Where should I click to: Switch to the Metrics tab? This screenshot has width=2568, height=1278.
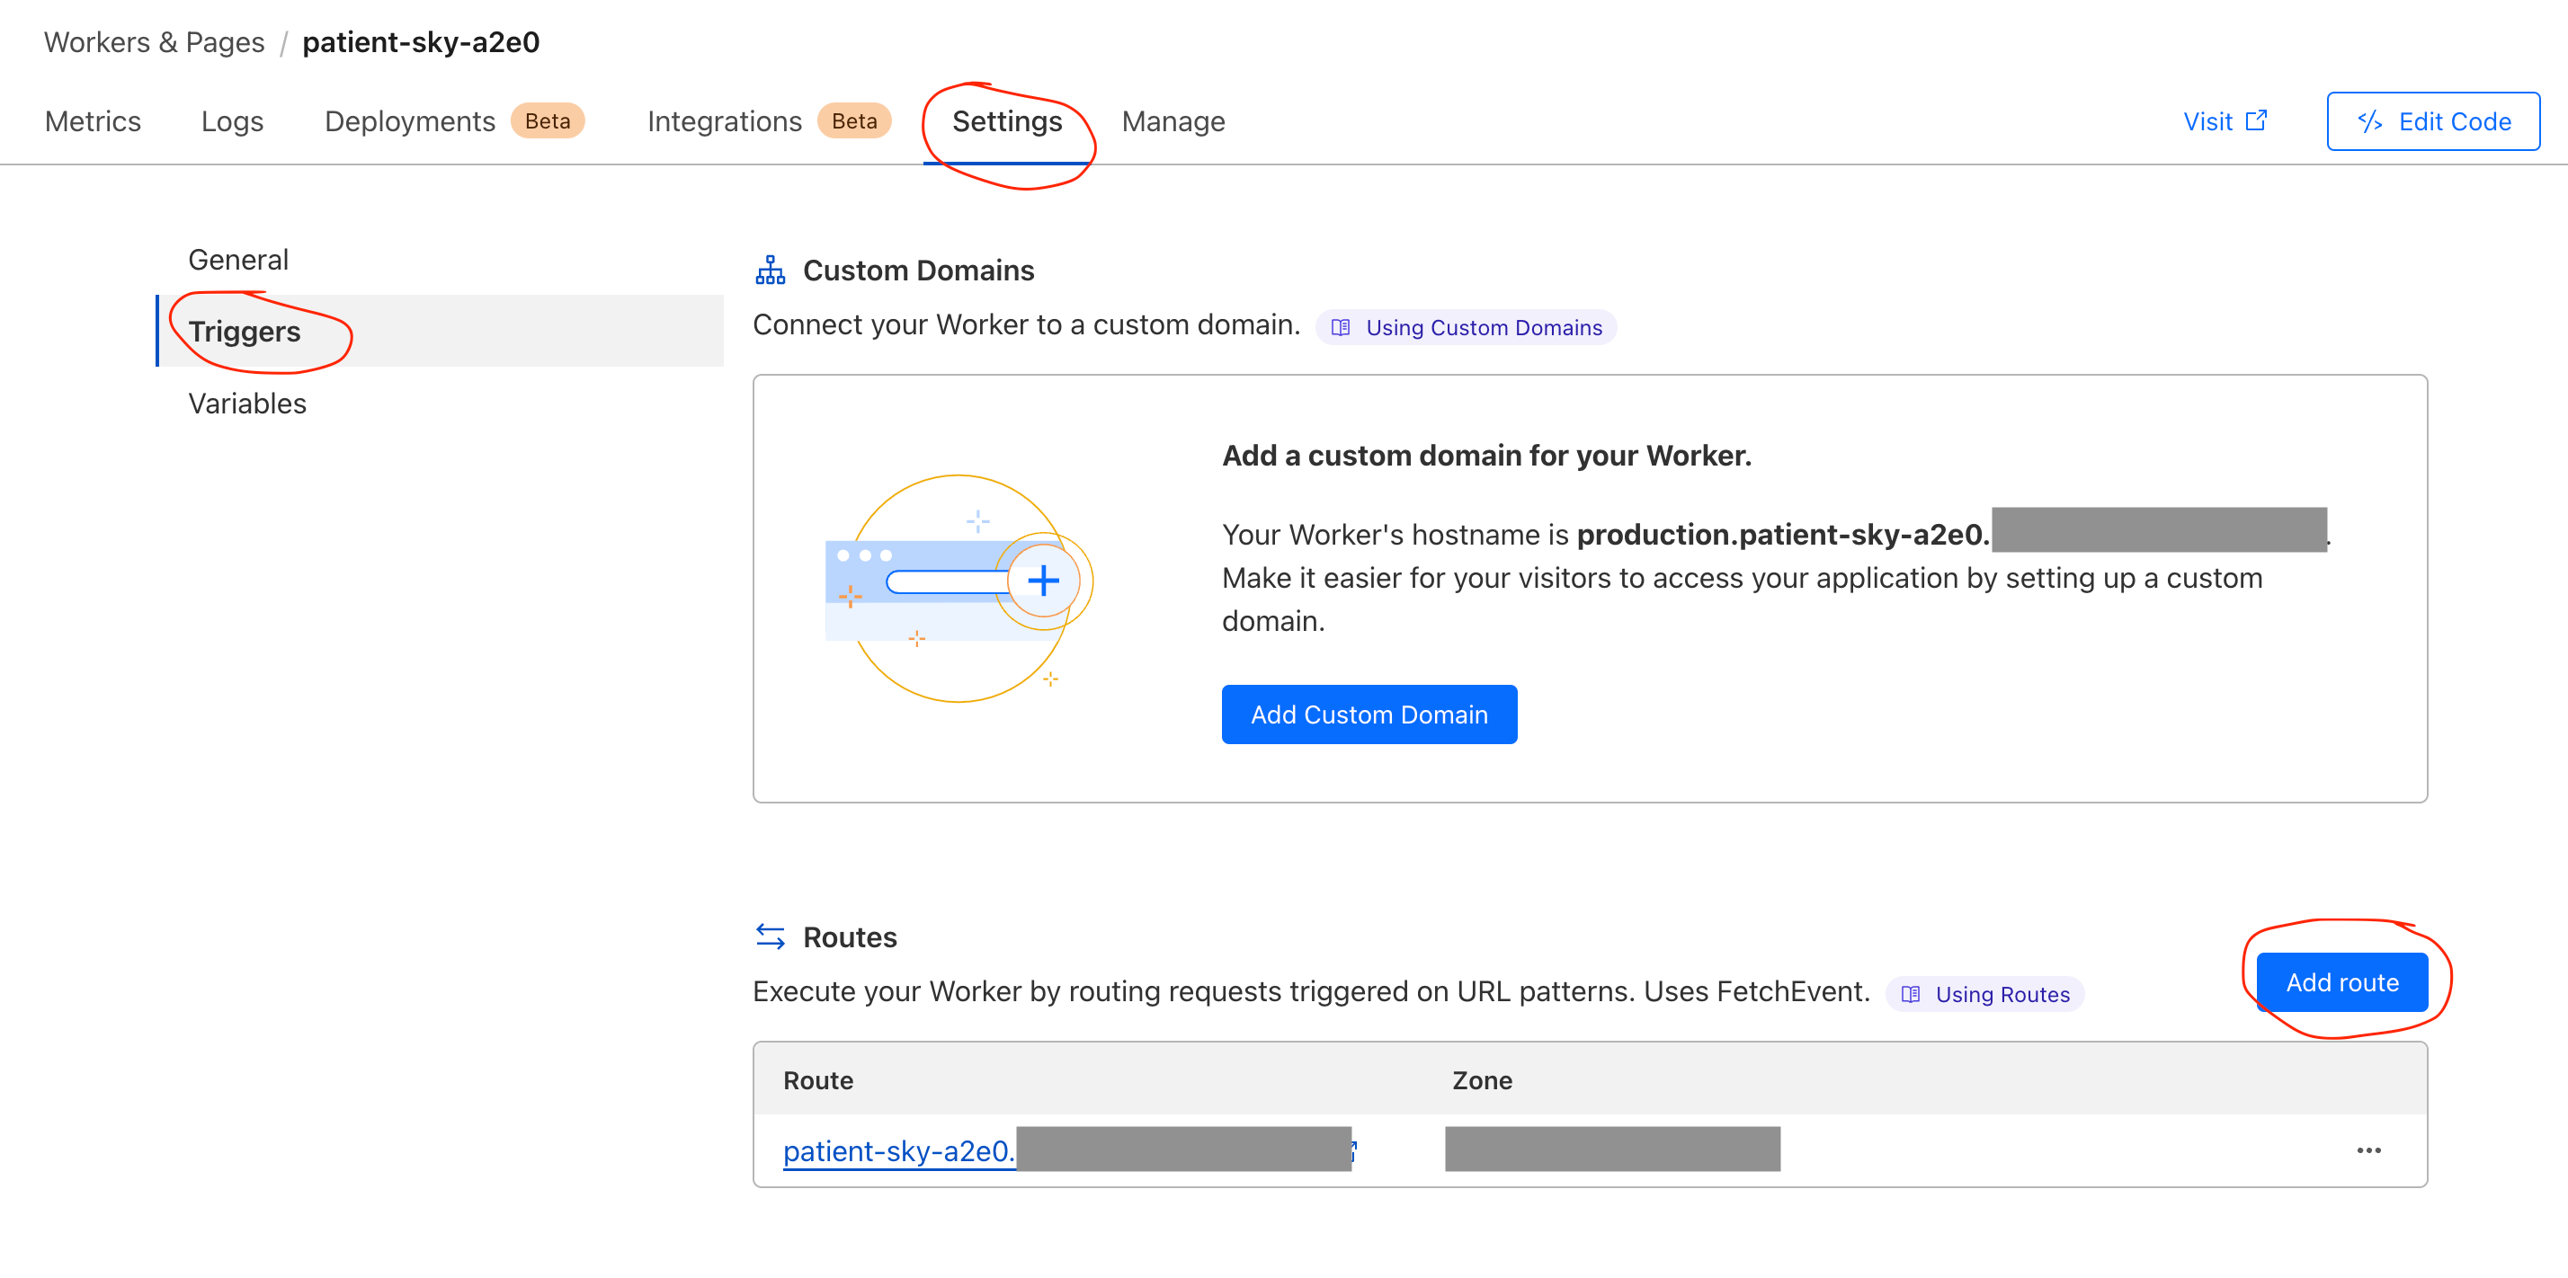pos(93,121)
